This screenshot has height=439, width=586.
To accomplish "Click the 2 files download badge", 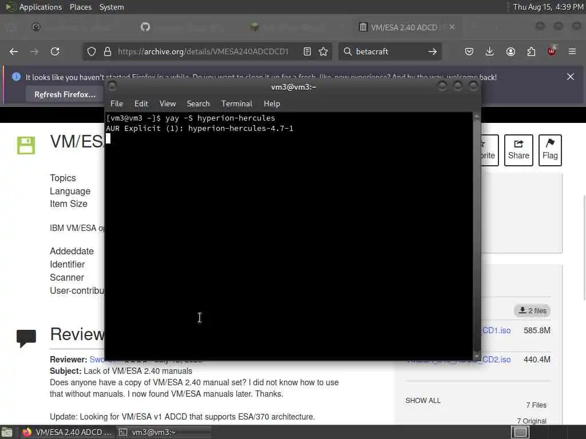I will 533,310.
